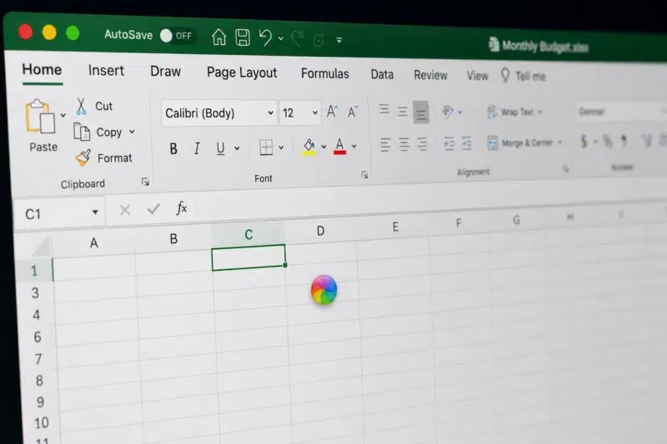The width and height of the screenshot is (667, 444).
Task: Select column D header
Action: 321,231
